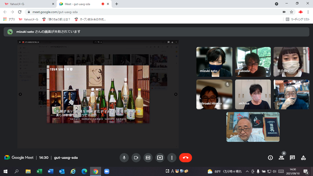313x176 pixels.
Task: Open Microsoft Edge from taskbar
Action: tap(84, 172)
